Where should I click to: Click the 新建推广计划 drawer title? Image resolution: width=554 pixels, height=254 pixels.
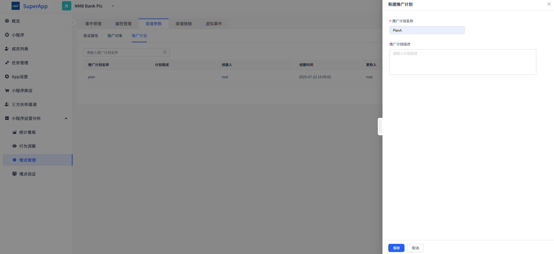(x=400, y=4)
